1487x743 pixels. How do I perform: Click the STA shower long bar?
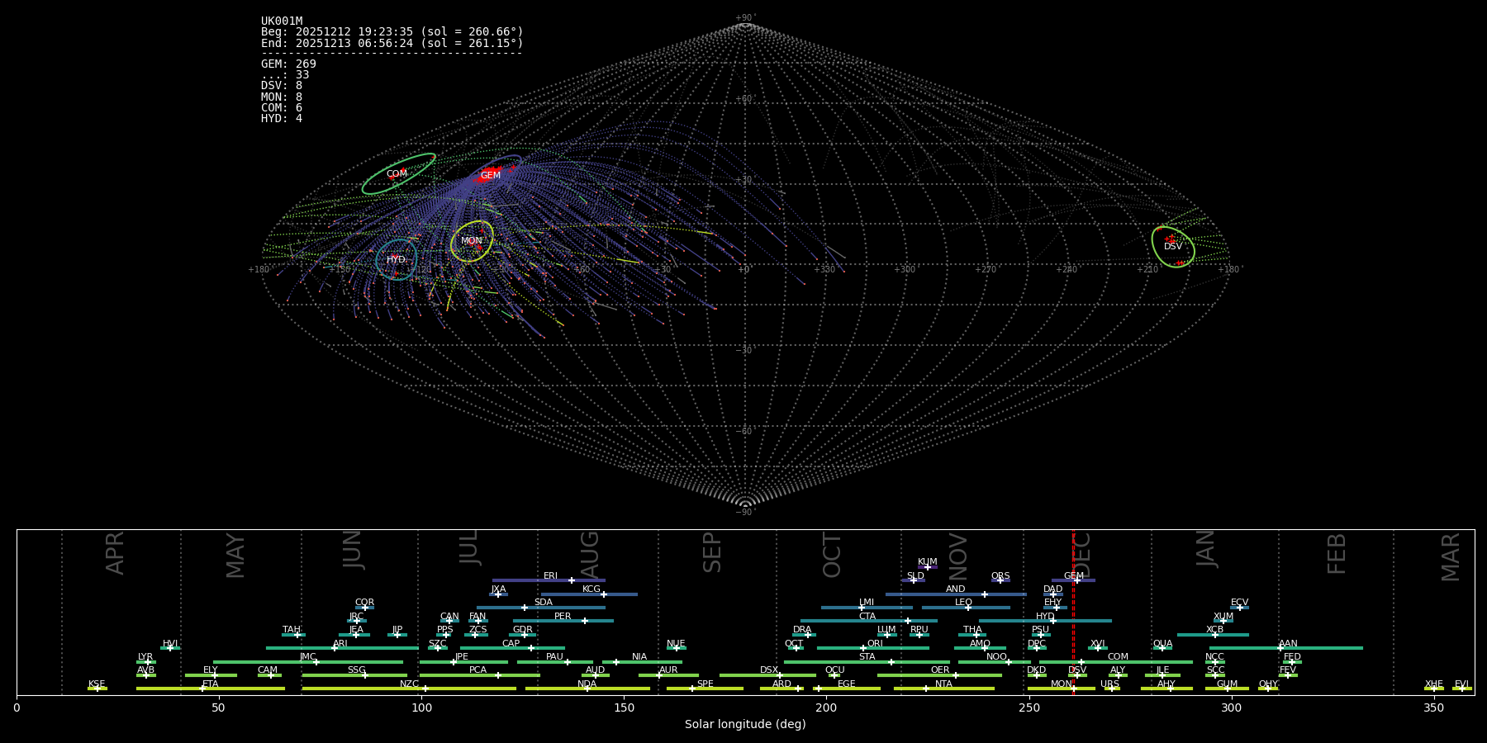coord(867,661)
